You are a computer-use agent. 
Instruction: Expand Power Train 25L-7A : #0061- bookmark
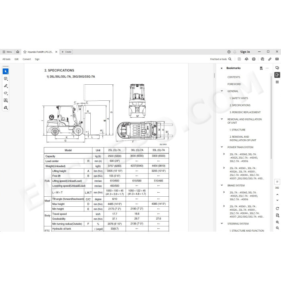tap(224, 168)
